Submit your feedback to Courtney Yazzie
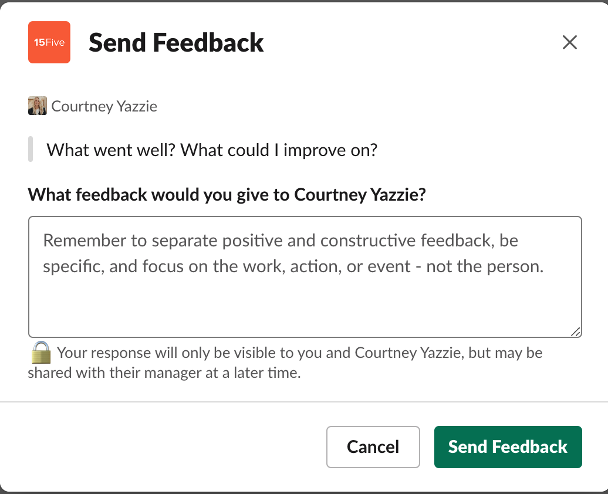Screen dimensions: 608x494 tap(508, 446)
